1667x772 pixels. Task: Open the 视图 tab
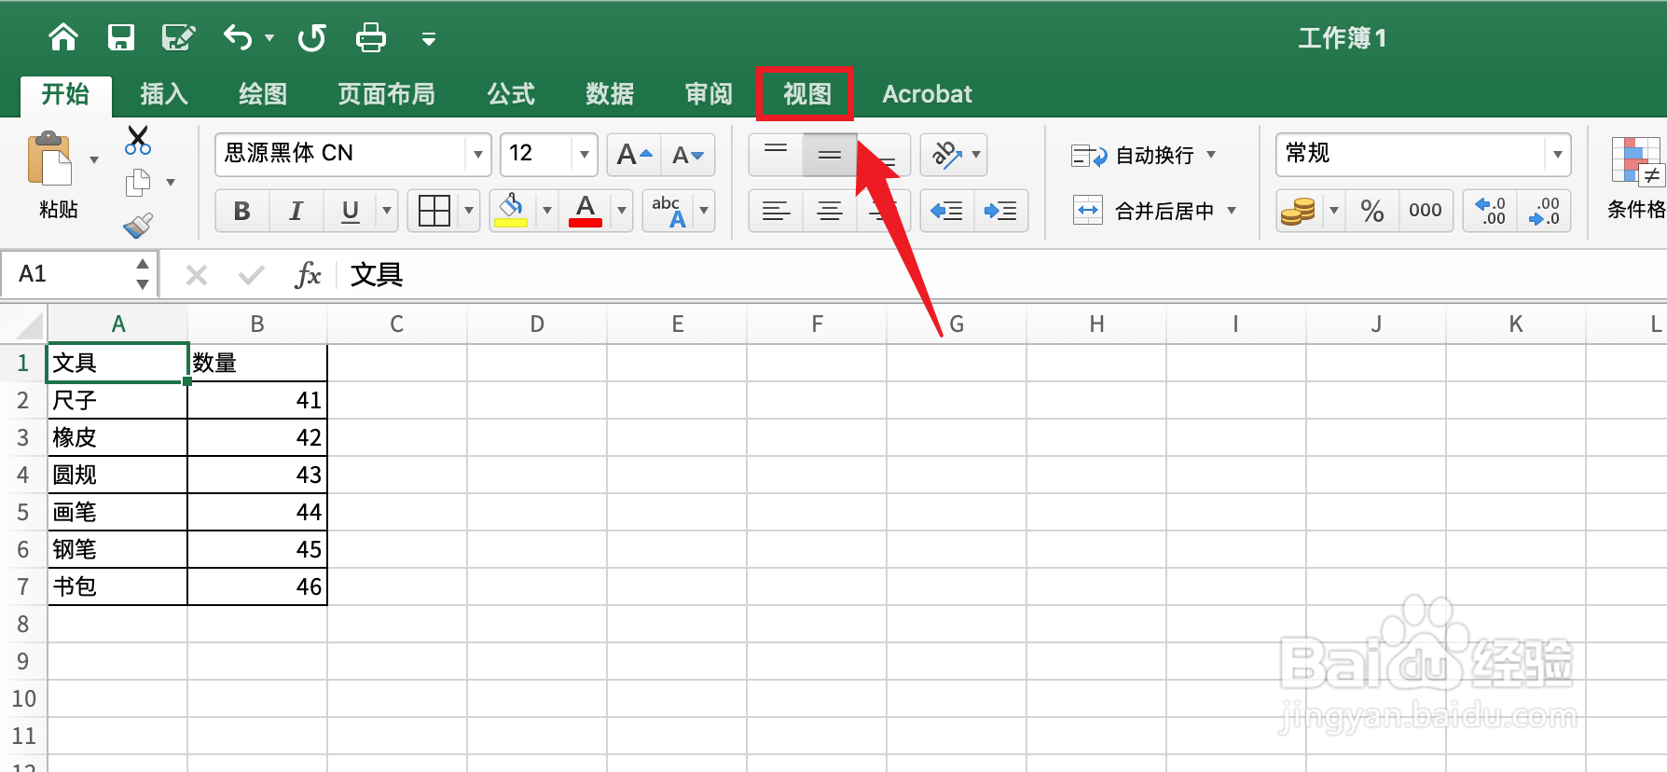click(x=806, y=94)
